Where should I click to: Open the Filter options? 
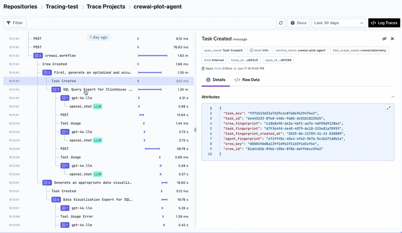click(14, 23)
